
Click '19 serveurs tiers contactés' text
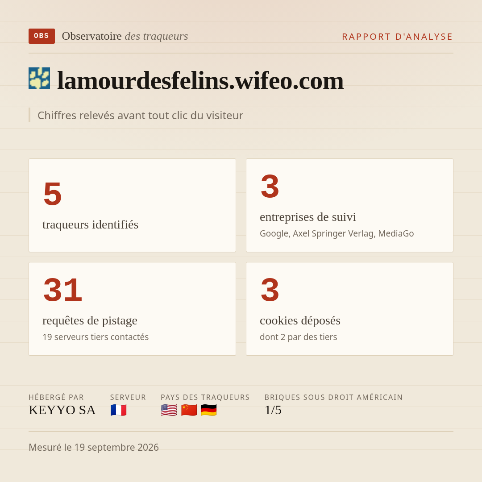[96, 337]
